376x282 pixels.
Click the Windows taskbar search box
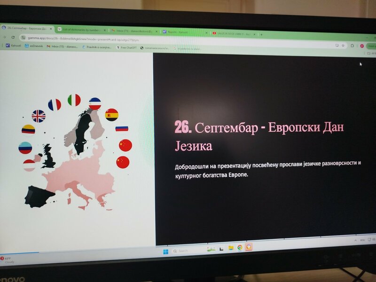point(188,251)
